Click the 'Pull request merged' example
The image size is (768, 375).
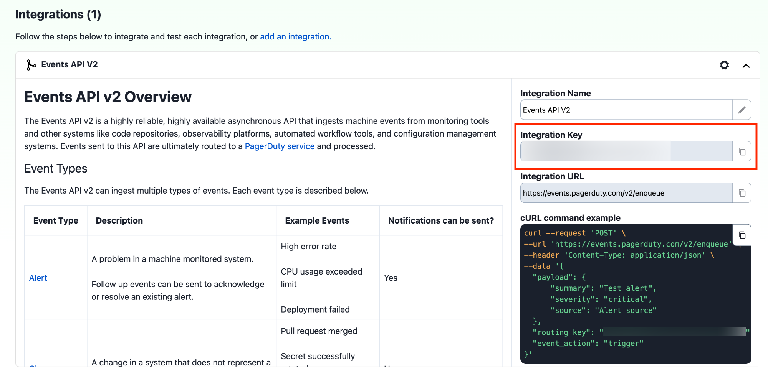pos(319,331)
